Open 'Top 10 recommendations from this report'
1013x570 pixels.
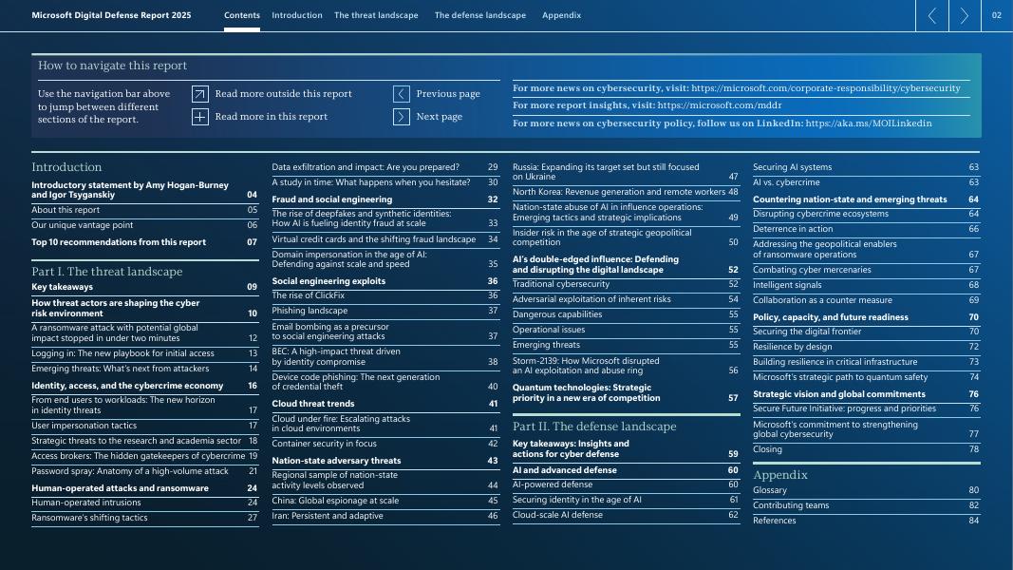point(144,242)
